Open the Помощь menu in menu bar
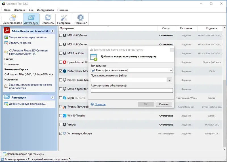Viewport: 227px width, 162px height. pyautogui.click(x=63, y=10)
